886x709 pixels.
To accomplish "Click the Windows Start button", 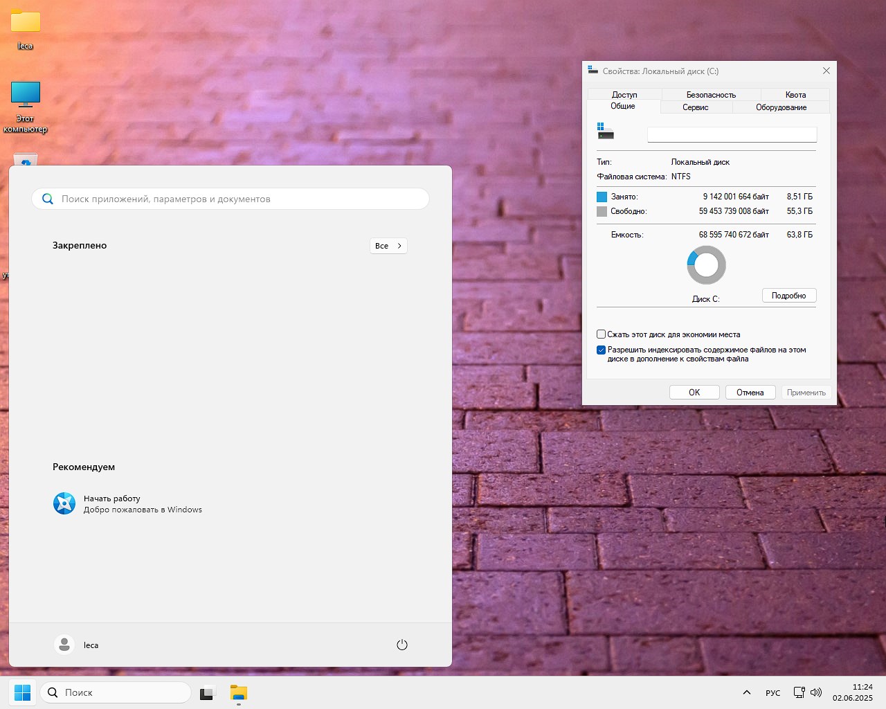I will tap(22, 692).
